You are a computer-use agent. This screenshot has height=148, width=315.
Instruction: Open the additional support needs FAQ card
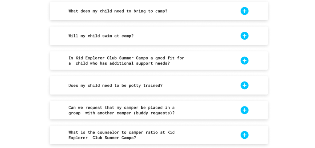(x=209, y=61)
